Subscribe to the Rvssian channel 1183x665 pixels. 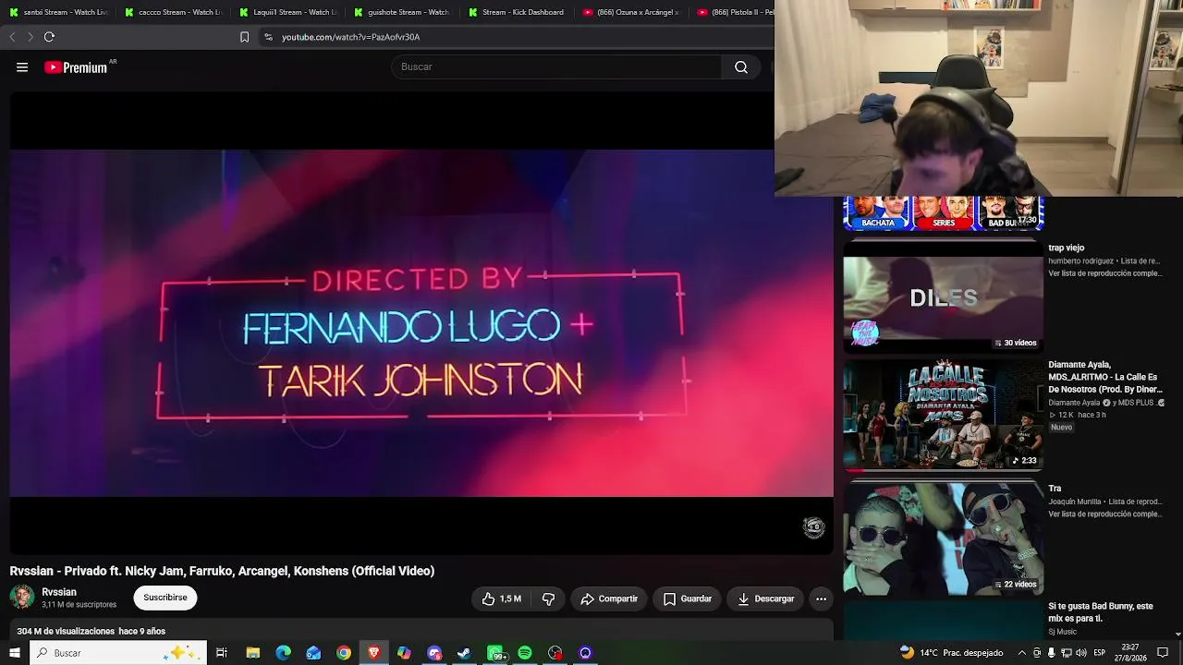(x=165, y=598)
